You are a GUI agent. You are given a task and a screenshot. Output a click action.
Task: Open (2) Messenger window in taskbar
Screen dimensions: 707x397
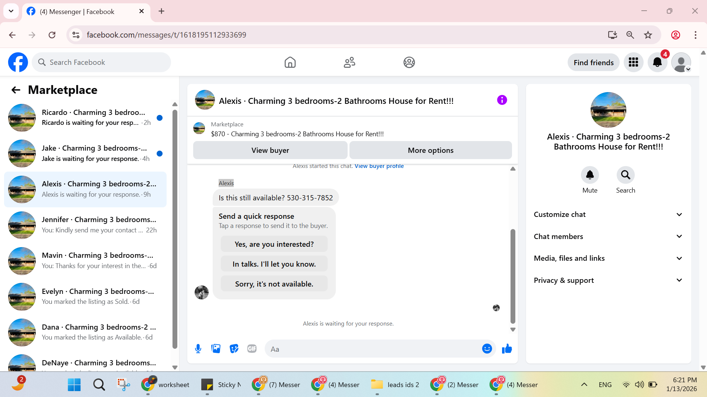pyautogui.click(x=454, y=384)
